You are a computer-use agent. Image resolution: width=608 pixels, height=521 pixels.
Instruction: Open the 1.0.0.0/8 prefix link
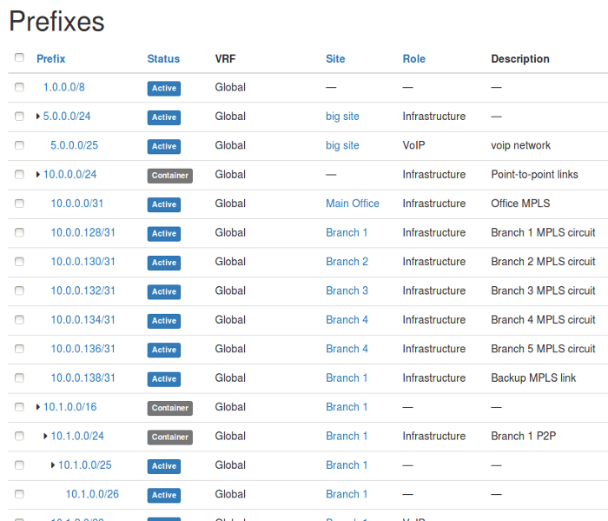tap(64, 88)
